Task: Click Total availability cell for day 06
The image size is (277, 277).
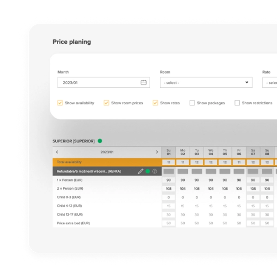Action: (239, 163)
